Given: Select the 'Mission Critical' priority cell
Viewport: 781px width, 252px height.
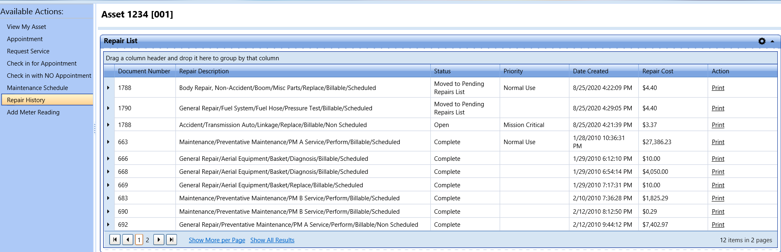Looking at the screenshot, I should [x=534, y=125].
